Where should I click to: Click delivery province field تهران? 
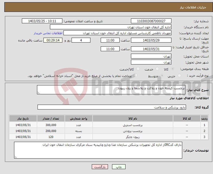(x=151, y=56)
